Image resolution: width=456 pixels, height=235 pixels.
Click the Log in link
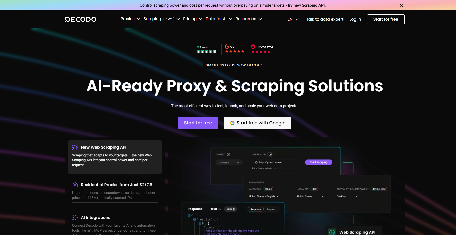tap(355, 19)
